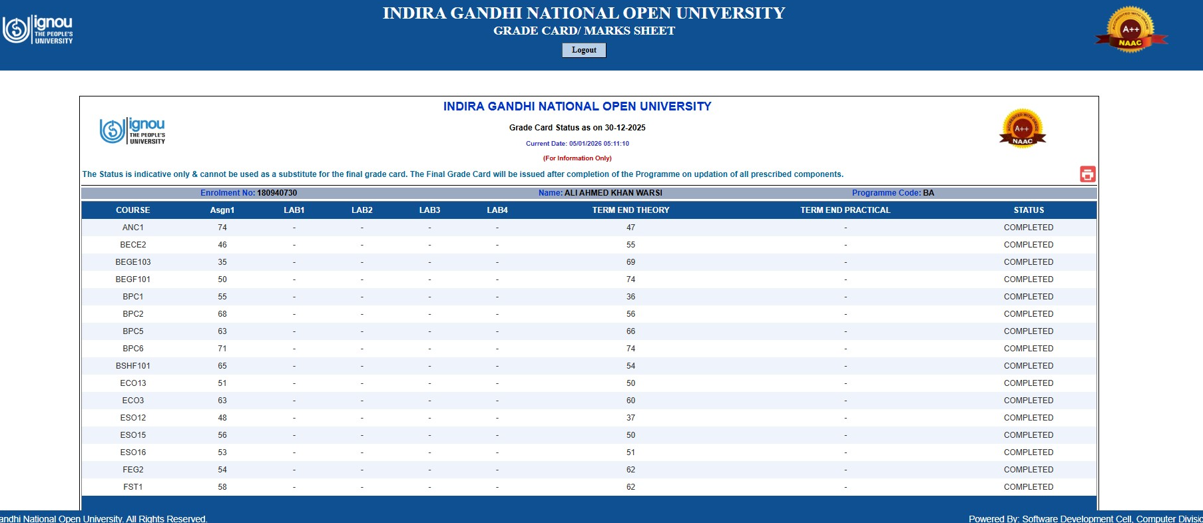Viewport: 1203px width, 523px height.
Task: Click the NAAC A++ badge in the blue header
Action: click(x=1131, y=29)
